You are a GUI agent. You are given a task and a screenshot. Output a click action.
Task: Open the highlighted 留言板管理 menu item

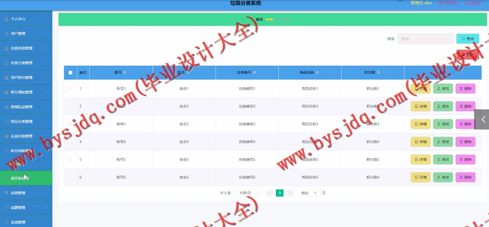26,179
